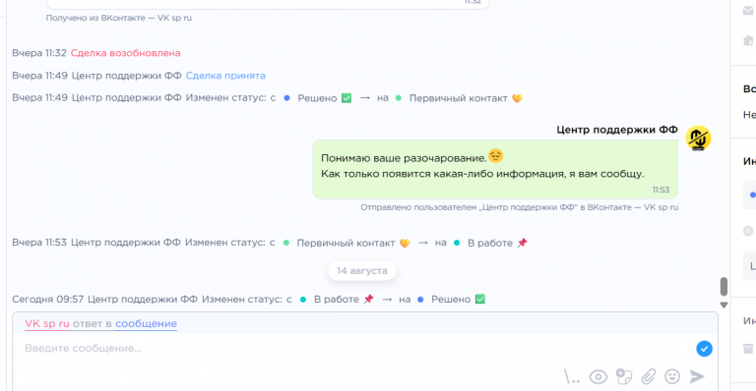The width and height of the screenshot is (756, 391).
Task: Open the VK sp ru channel selector
Action: [47, 323]
